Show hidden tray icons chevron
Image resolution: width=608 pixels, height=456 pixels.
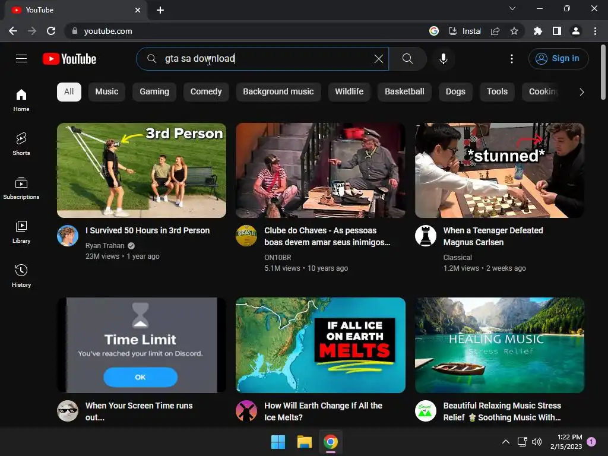(506, 442)
